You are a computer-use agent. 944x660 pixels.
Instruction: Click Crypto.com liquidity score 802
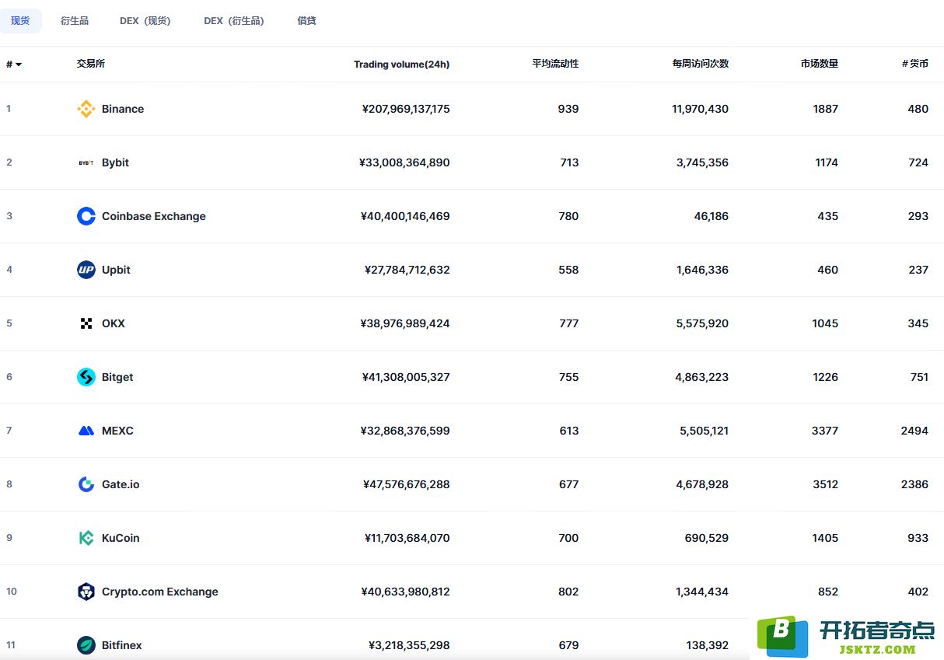click(x=568, y=592)
